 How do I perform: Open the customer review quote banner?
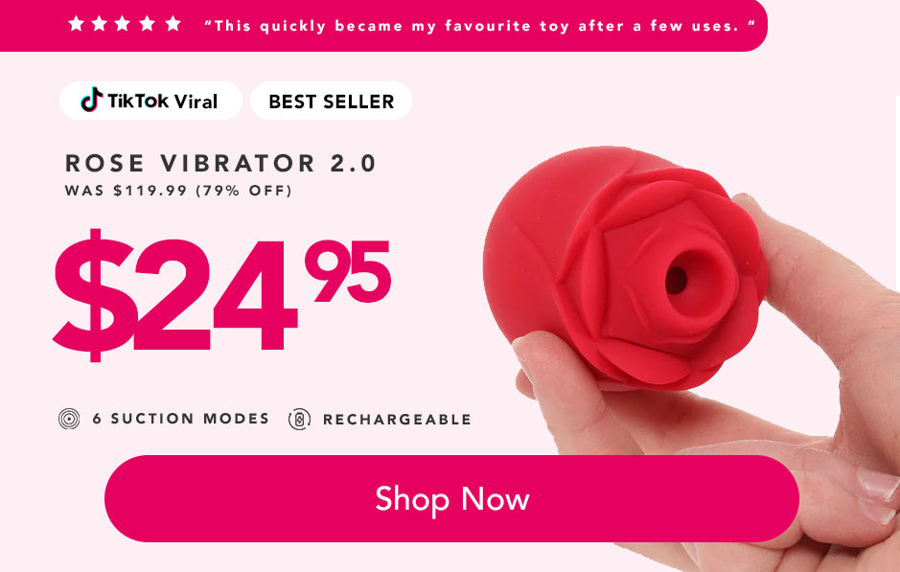point(383,25)
